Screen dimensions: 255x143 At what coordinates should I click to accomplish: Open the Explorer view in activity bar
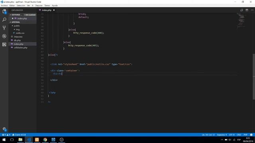[x=4, y=12]
